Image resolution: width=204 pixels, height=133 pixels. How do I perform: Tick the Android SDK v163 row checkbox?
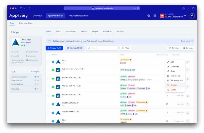[x=48, y=95]
